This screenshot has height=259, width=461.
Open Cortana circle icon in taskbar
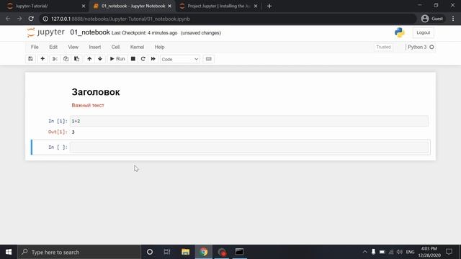[150, 252]
